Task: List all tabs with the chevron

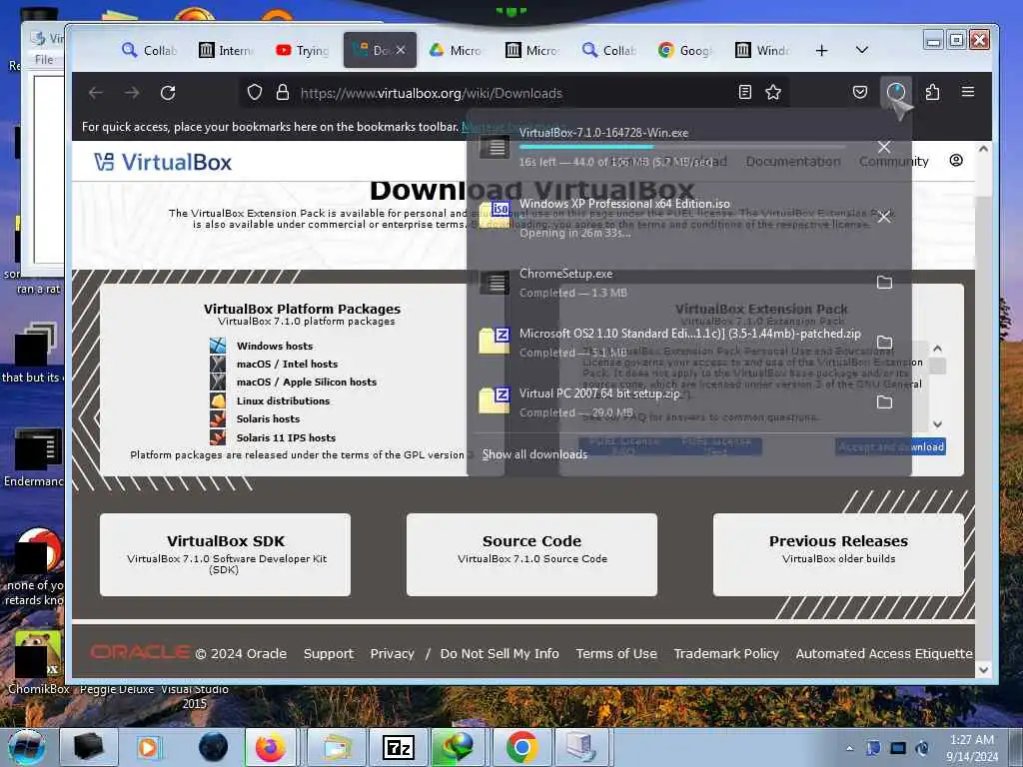Action: coord(862,50)
